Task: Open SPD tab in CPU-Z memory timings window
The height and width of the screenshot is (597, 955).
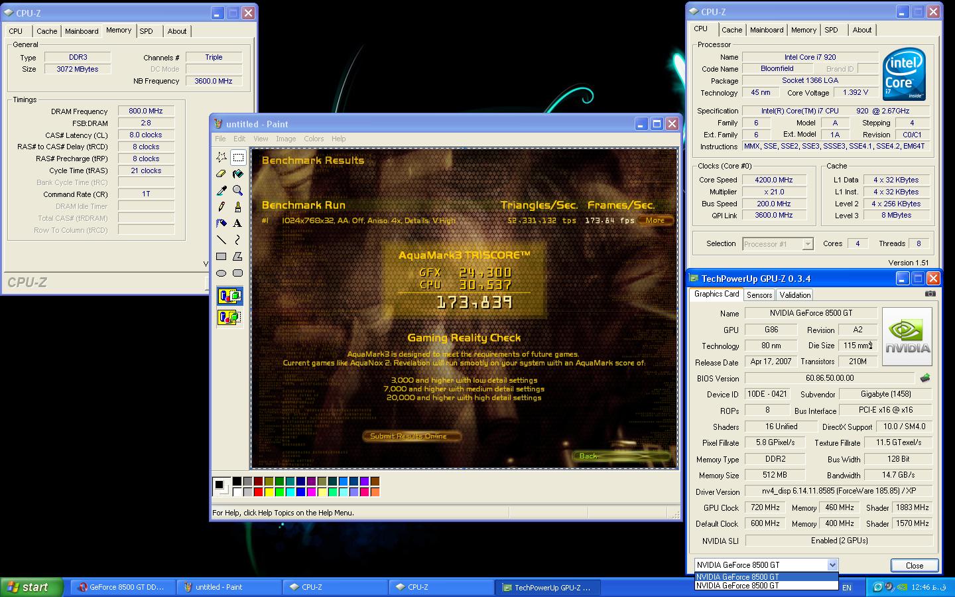Action: point(147,31)
